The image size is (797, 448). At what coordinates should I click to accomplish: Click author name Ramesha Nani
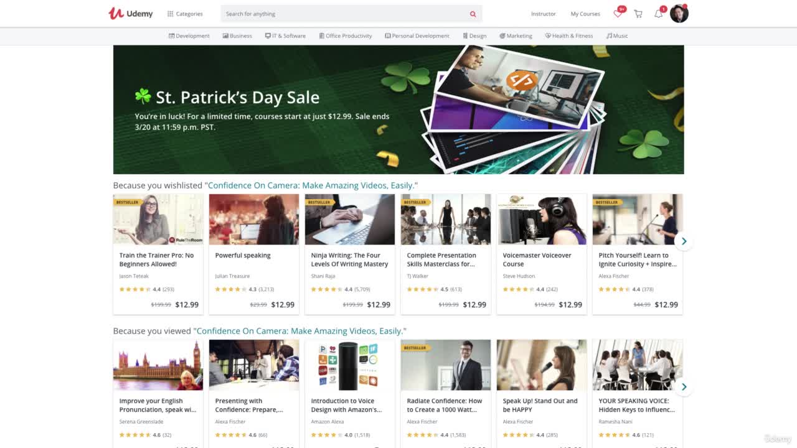(x=615, y=422)
